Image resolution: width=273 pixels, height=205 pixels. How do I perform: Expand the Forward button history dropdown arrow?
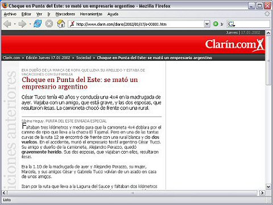(x=30, y=24)
